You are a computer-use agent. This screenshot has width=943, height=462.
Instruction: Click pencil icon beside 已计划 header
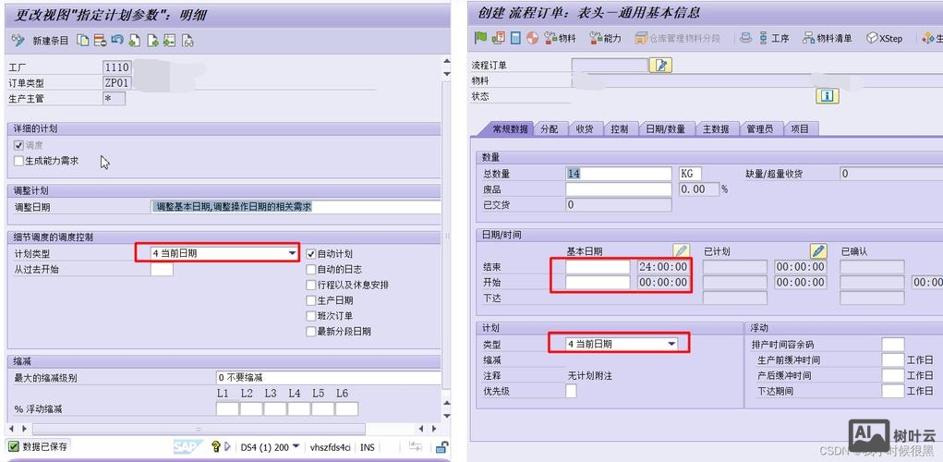point(818,250)
